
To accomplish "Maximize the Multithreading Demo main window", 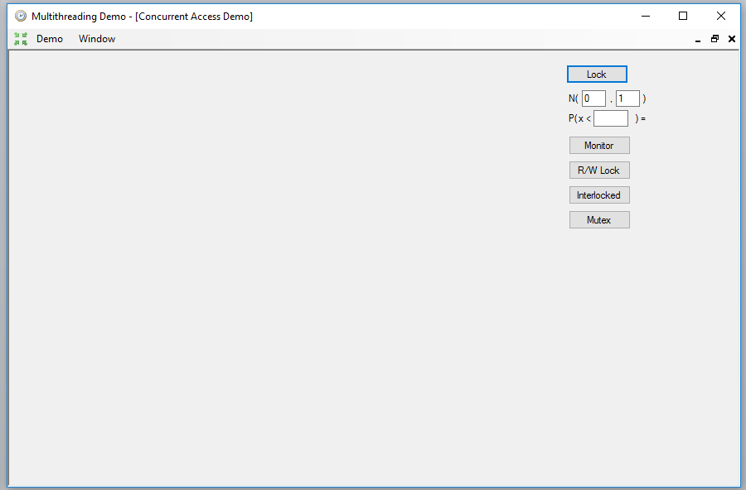I will [683, 17].
